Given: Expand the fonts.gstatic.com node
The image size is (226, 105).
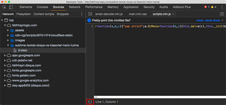Looking at the screenshot, I should [x=5, y=75].
